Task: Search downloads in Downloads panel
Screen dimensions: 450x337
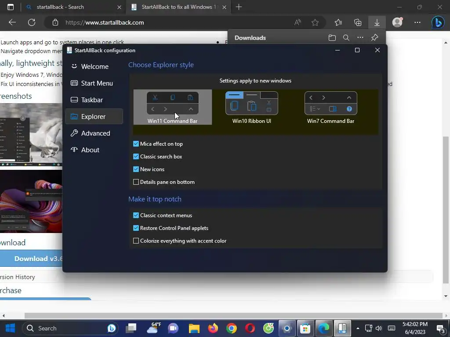Action: pyautogui.click(x=346, y=38)
